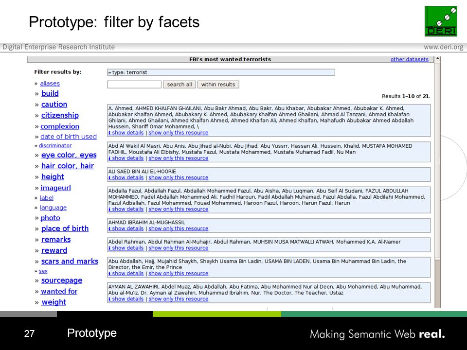Choose the height facet

[x=53, y=177]
